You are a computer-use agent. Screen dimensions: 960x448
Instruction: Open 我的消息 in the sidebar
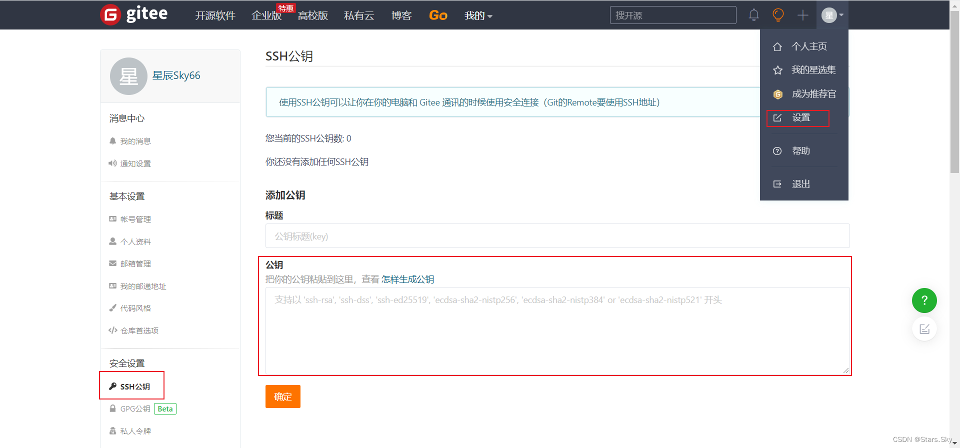135,141
